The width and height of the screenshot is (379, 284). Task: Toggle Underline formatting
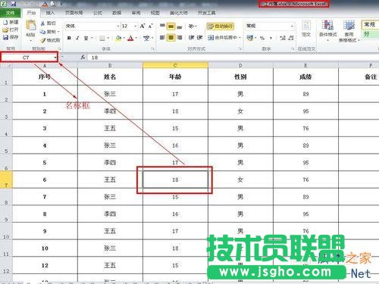tap(86, 38)
